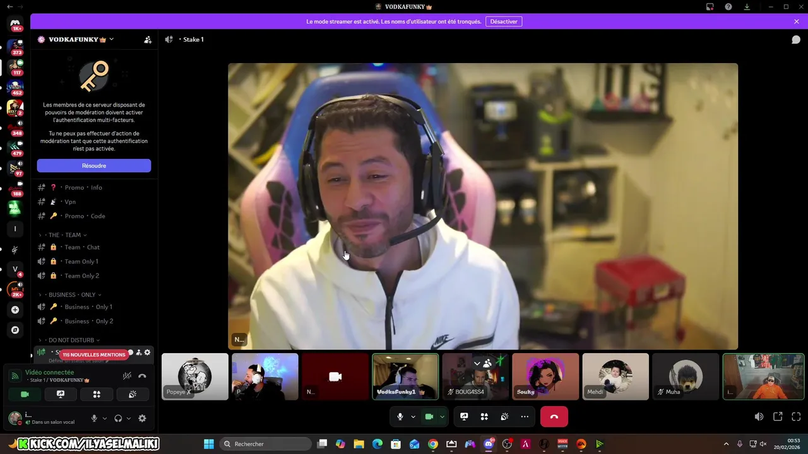Click the Windows taskbar search box
The image size is (808, 454).
266,444
